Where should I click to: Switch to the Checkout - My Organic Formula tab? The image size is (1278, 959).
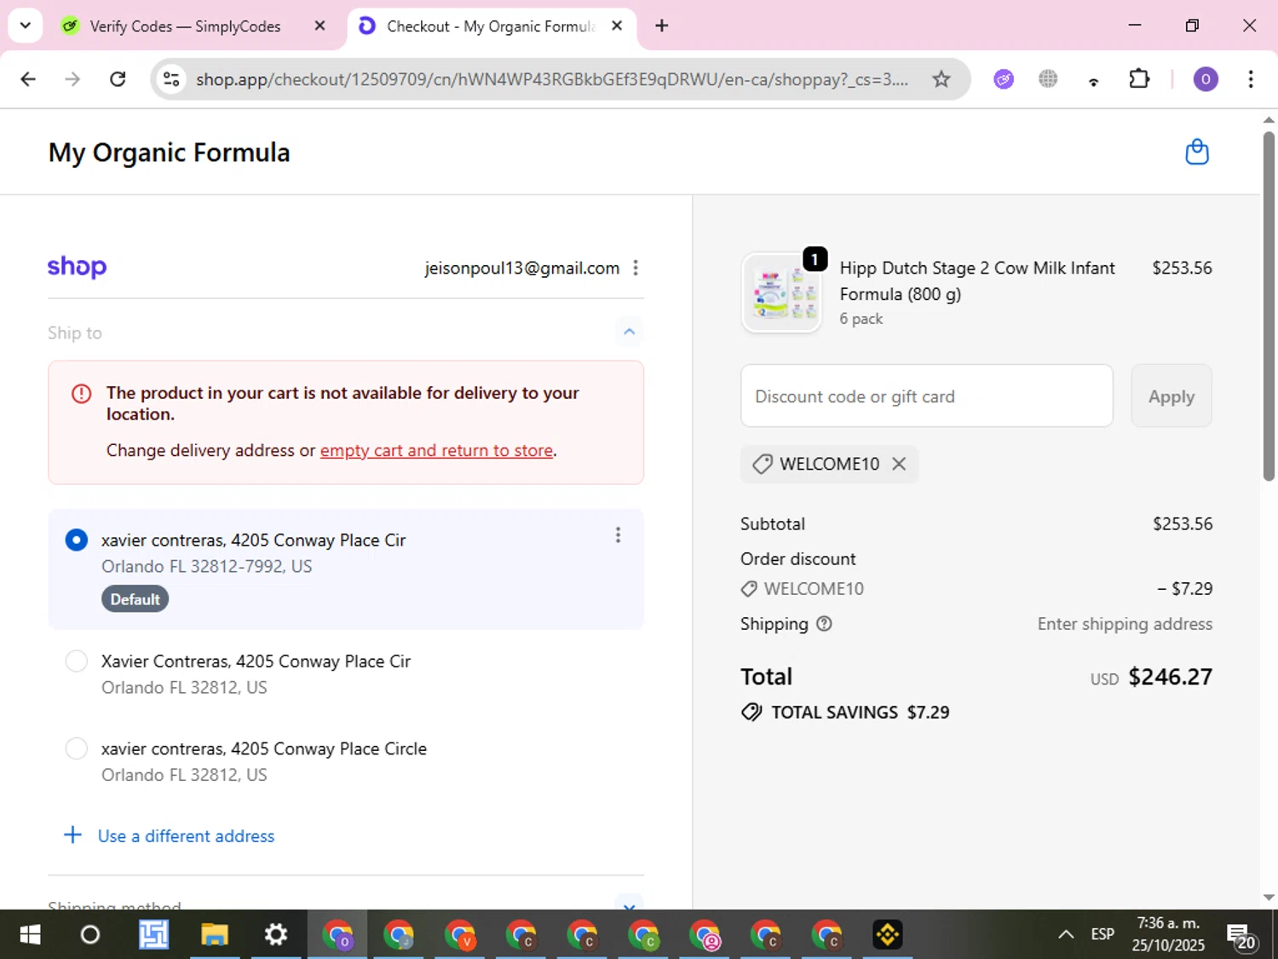click(x=490, y=26)
